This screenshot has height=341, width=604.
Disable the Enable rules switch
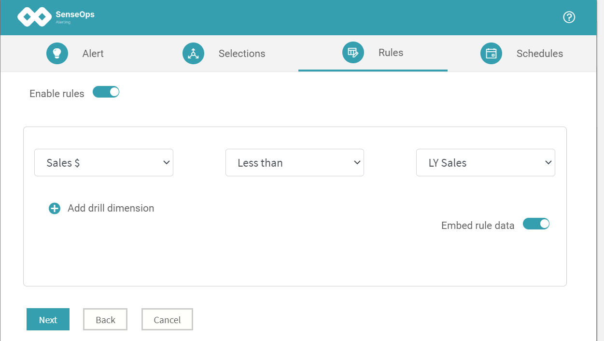click(x=106, y=92)
